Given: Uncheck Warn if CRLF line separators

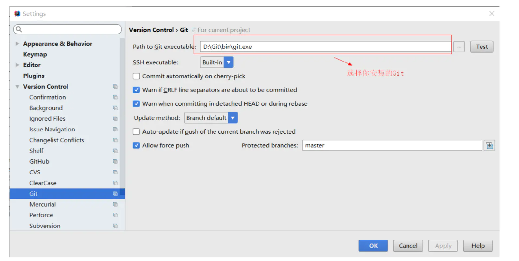Looking at the screenshot, I should pos(136,90).
